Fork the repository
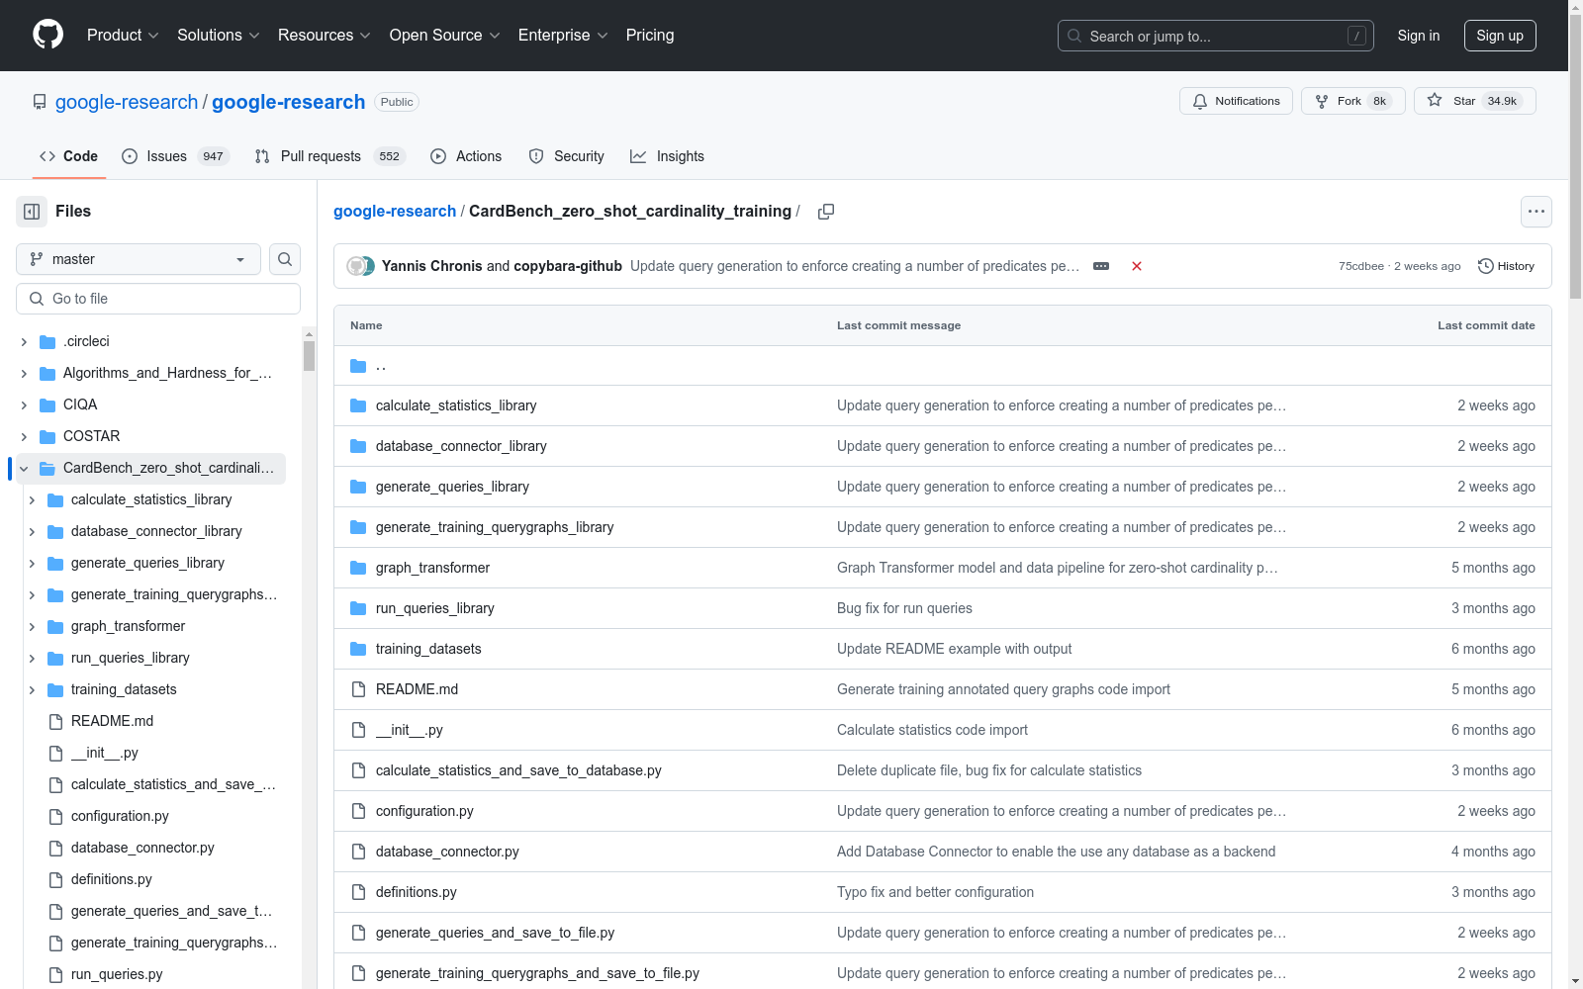The image size is (1583, 989). pyautogui.click(x=1352, y=101)
